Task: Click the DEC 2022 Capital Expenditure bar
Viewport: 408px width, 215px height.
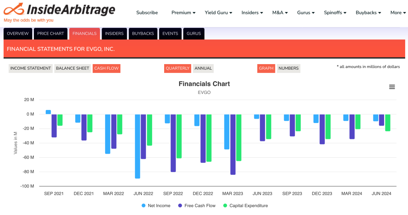Action: [209, 138]
